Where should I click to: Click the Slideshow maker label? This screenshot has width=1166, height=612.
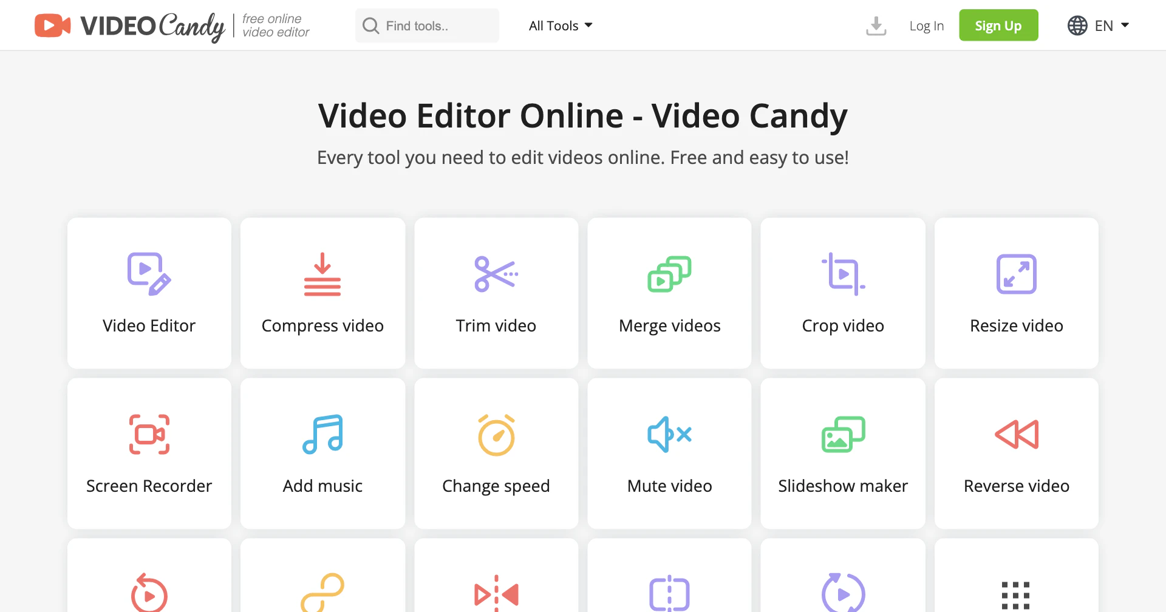pyautogui.click(x=843, y=486)
